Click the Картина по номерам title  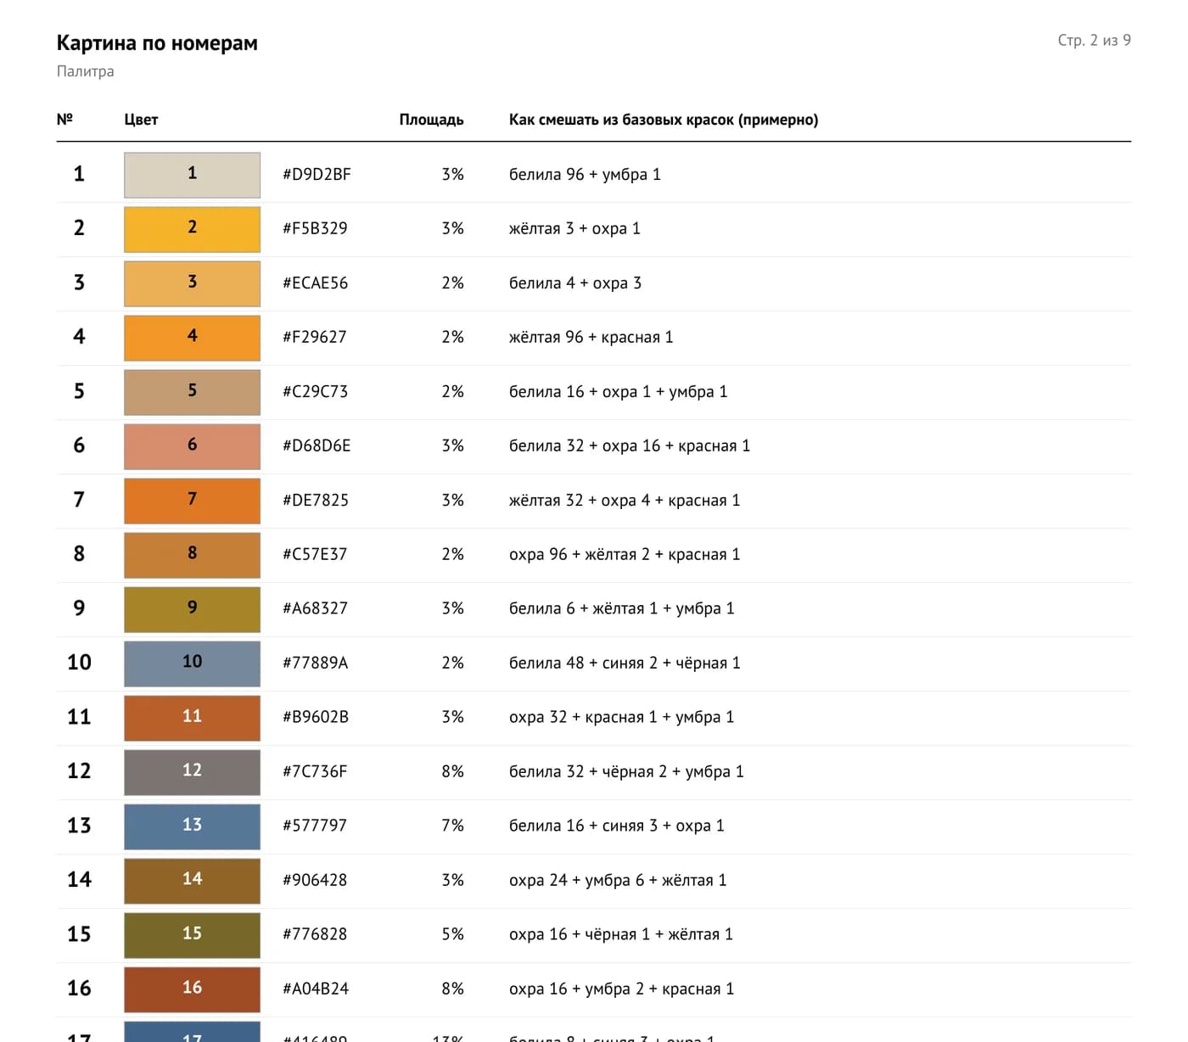157,42
